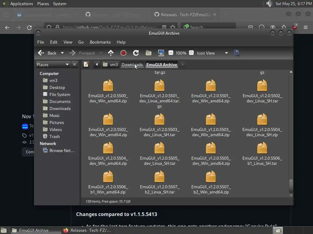This screenshot has width=313, height=234.
Task: Zoom out using the minus icon
Action: [171, 53]
